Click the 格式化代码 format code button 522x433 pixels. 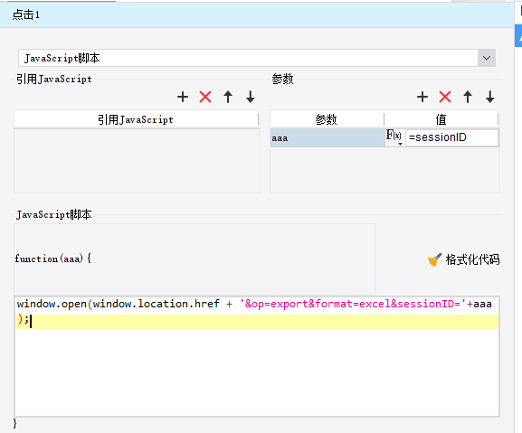[463, 259]
